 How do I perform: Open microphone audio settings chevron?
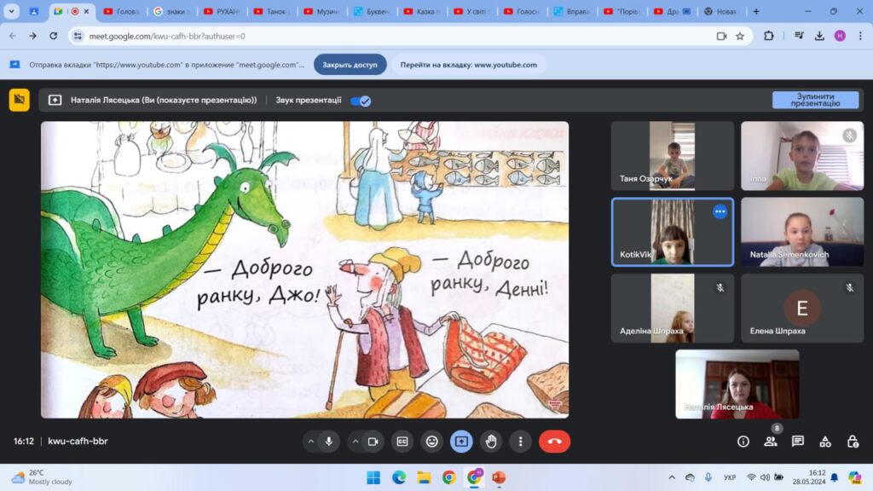[310, 442]
